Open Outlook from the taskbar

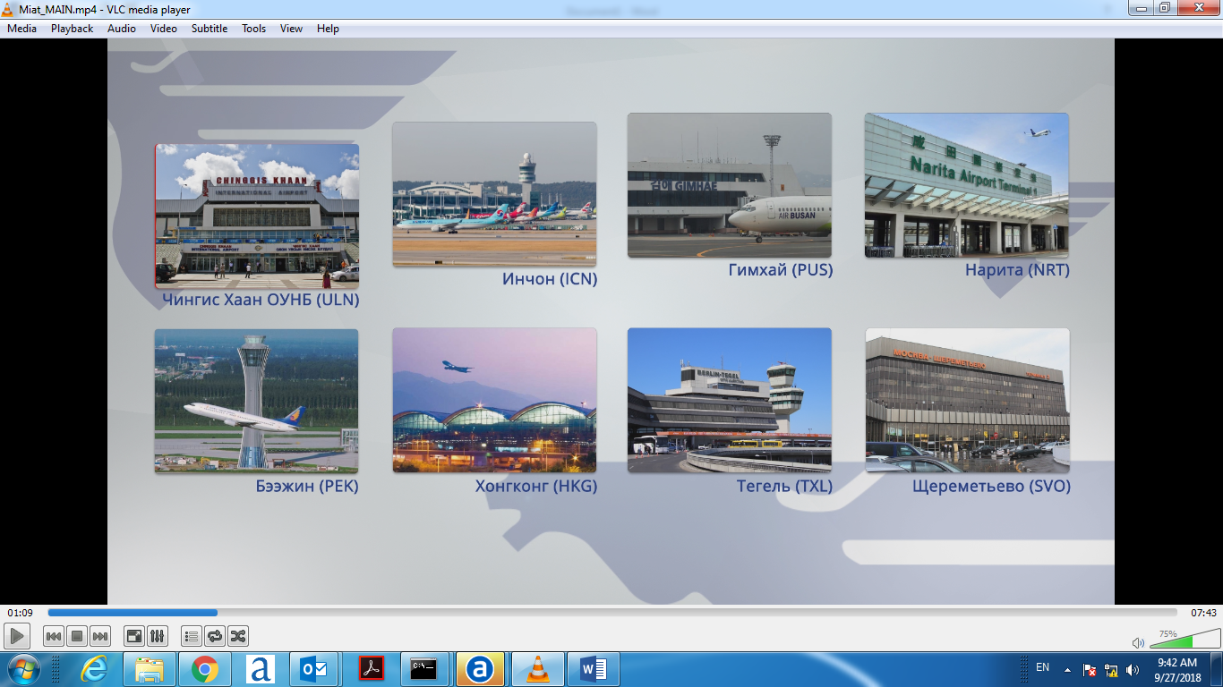click(x=315, y=669)
